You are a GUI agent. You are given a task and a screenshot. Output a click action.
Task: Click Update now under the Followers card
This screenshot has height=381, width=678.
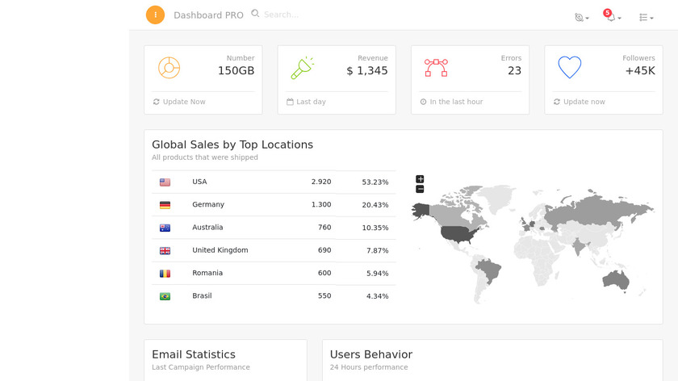(x=584, y=102)
